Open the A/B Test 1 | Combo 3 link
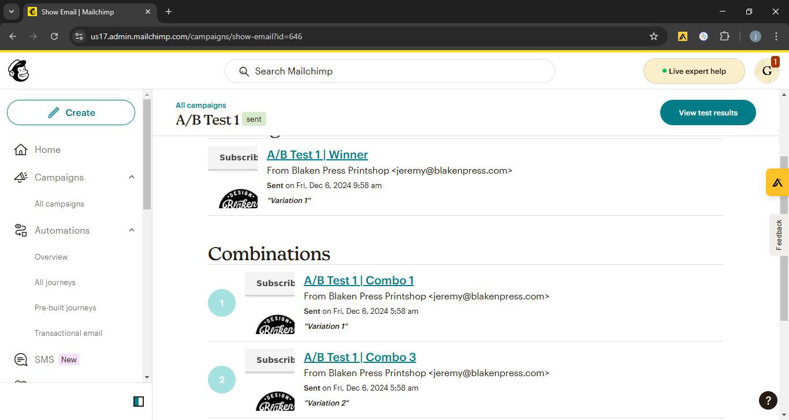Screen dimensions: 789x420 pyautogui.click(x=360, y=357)
